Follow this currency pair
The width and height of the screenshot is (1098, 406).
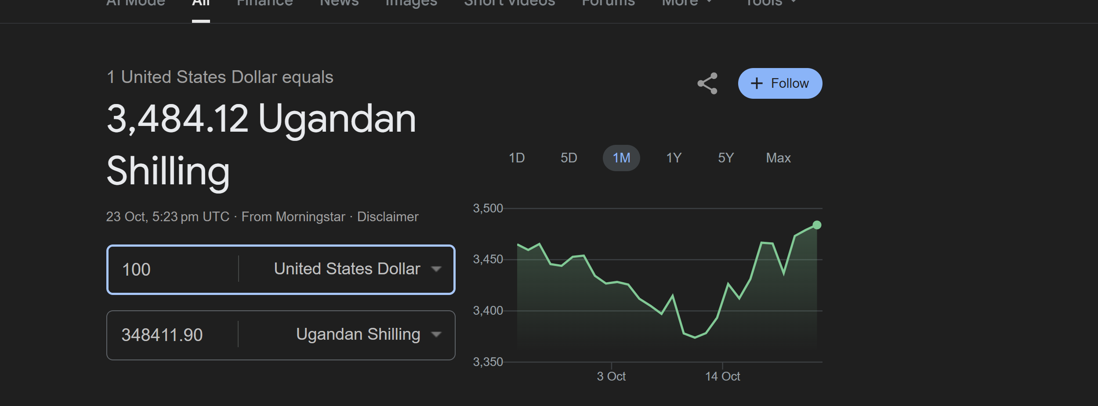(780, 83)
